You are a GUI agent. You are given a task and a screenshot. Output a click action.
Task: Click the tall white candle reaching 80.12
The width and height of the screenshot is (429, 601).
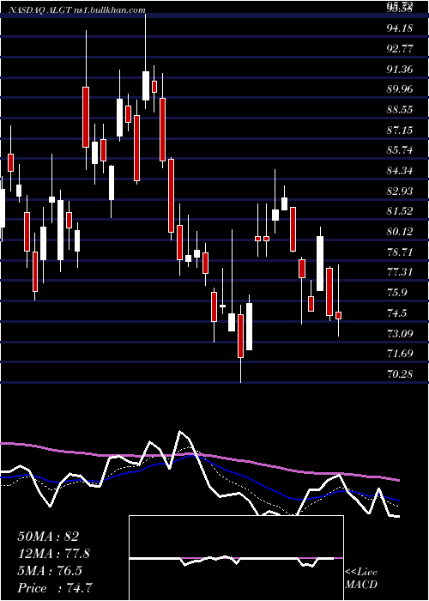click(320, 264)
